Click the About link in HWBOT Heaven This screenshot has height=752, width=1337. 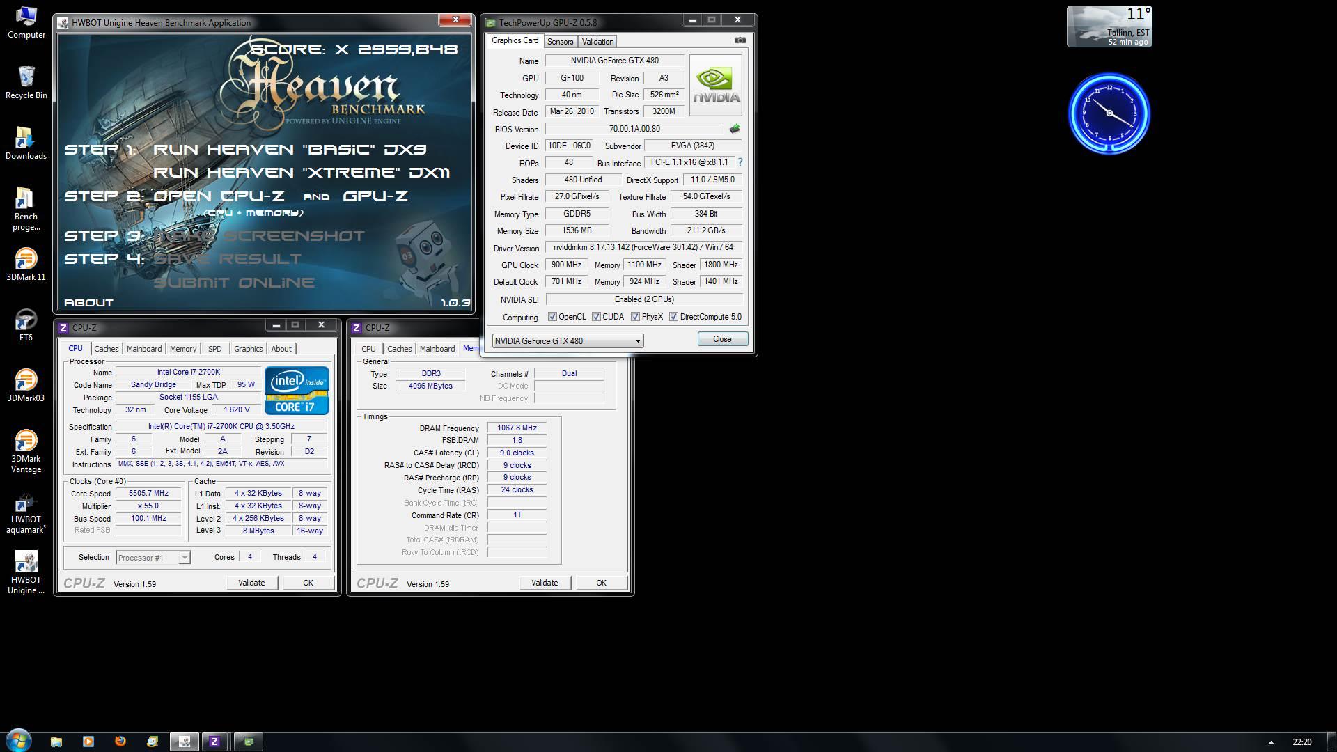click(88, 303)
